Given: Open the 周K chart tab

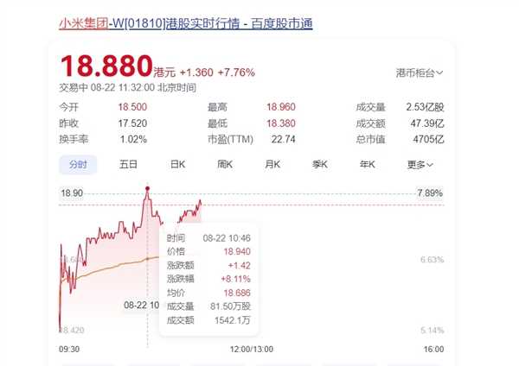Looking at the screenshot, I should pyautogui.click(x=225, y=164).
